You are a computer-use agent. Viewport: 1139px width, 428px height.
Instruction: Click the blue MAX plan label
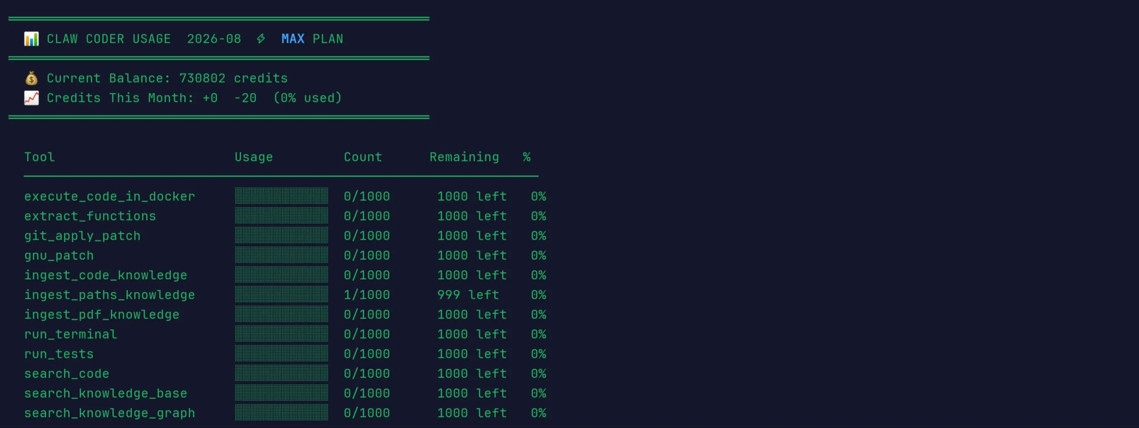tap(293, 39)
